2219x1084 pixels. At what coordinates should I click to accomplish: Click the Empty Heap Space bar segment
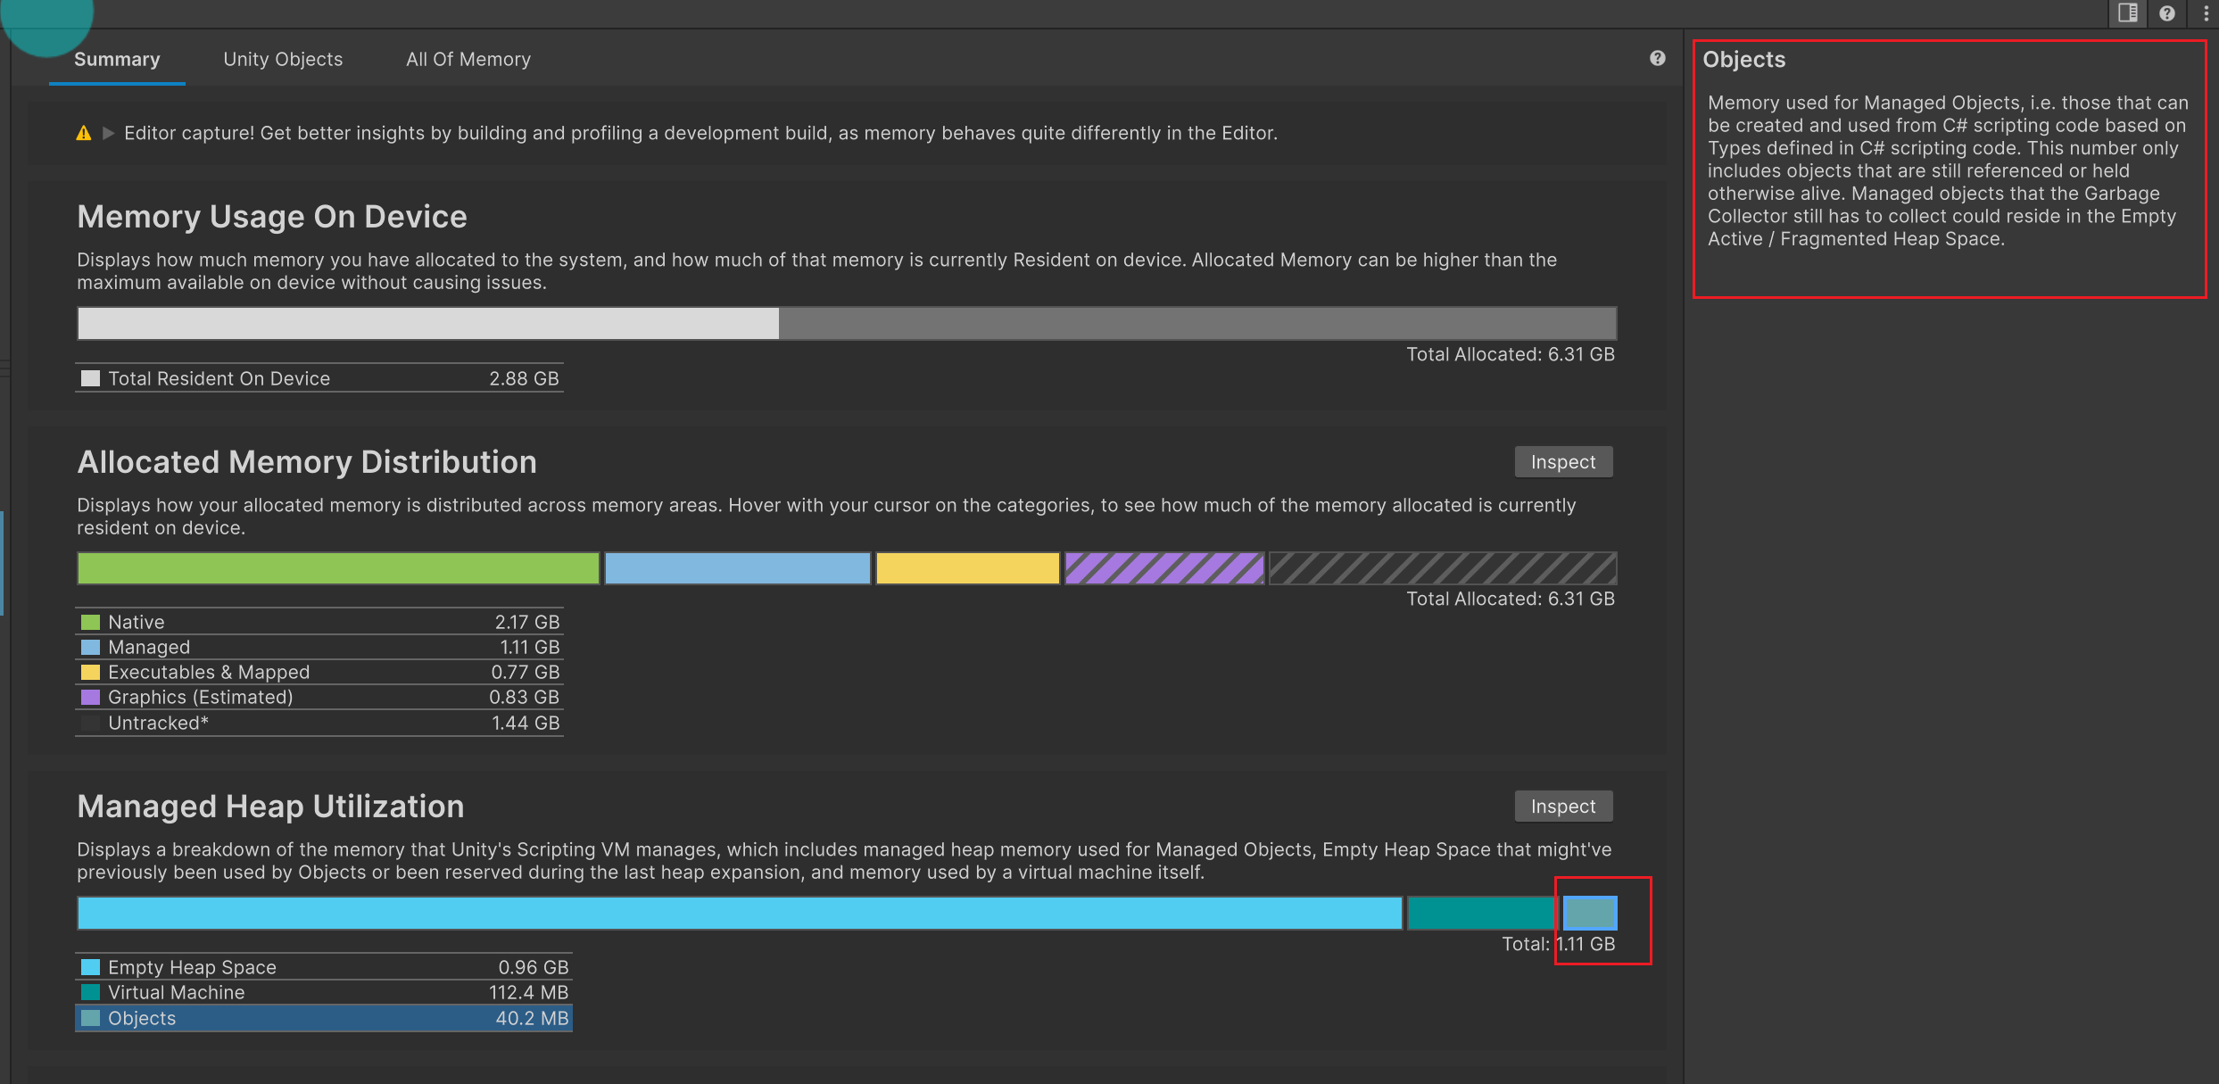coord(739,914)
